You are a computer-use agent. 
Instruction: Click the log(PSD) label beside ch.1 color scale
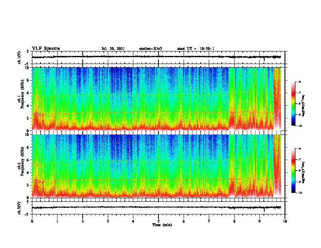304,106
